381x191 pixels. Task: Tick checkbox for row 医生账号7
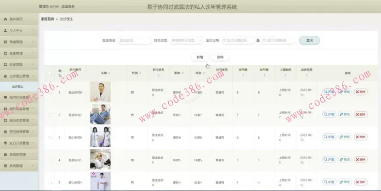tap(50, 115)
